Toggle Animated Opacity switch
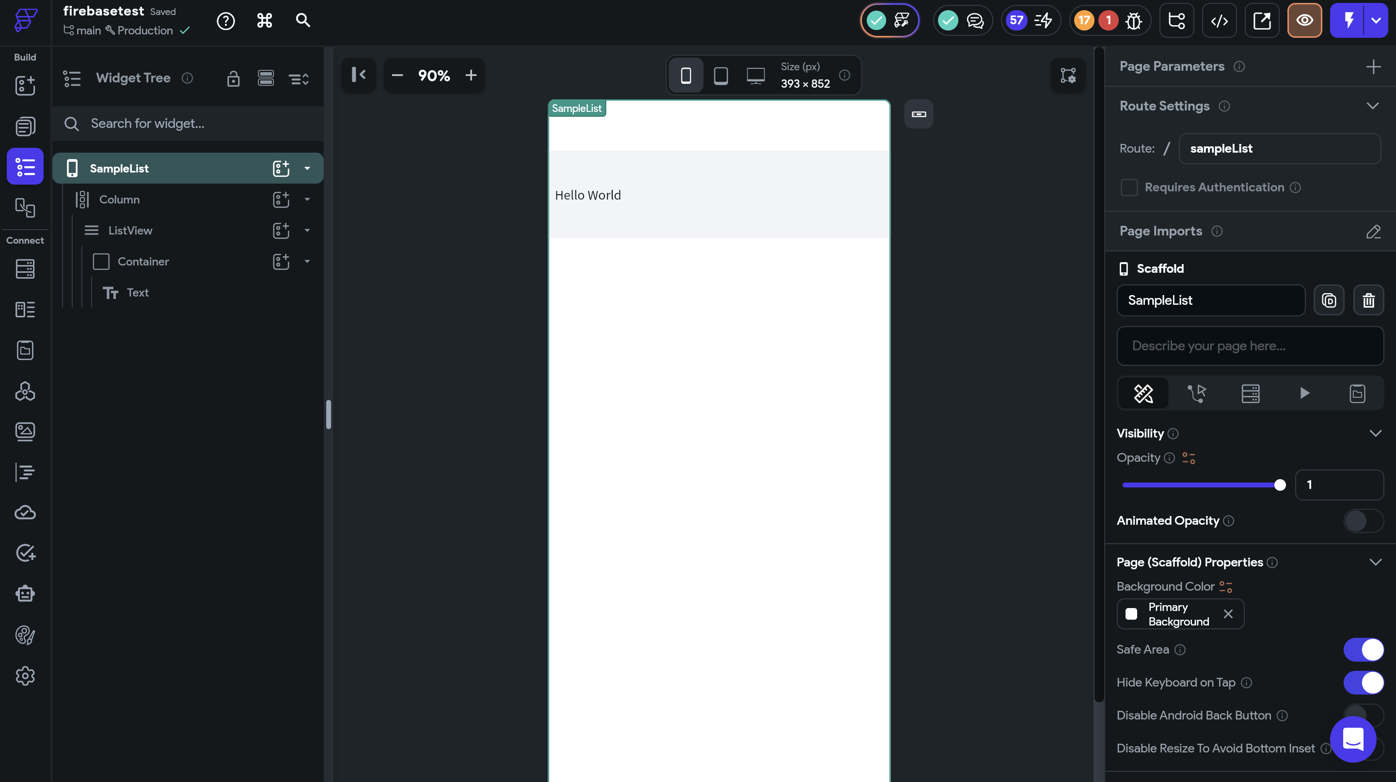The width and height of the screenshot is (1396, 782). [x=1363, y=521]
